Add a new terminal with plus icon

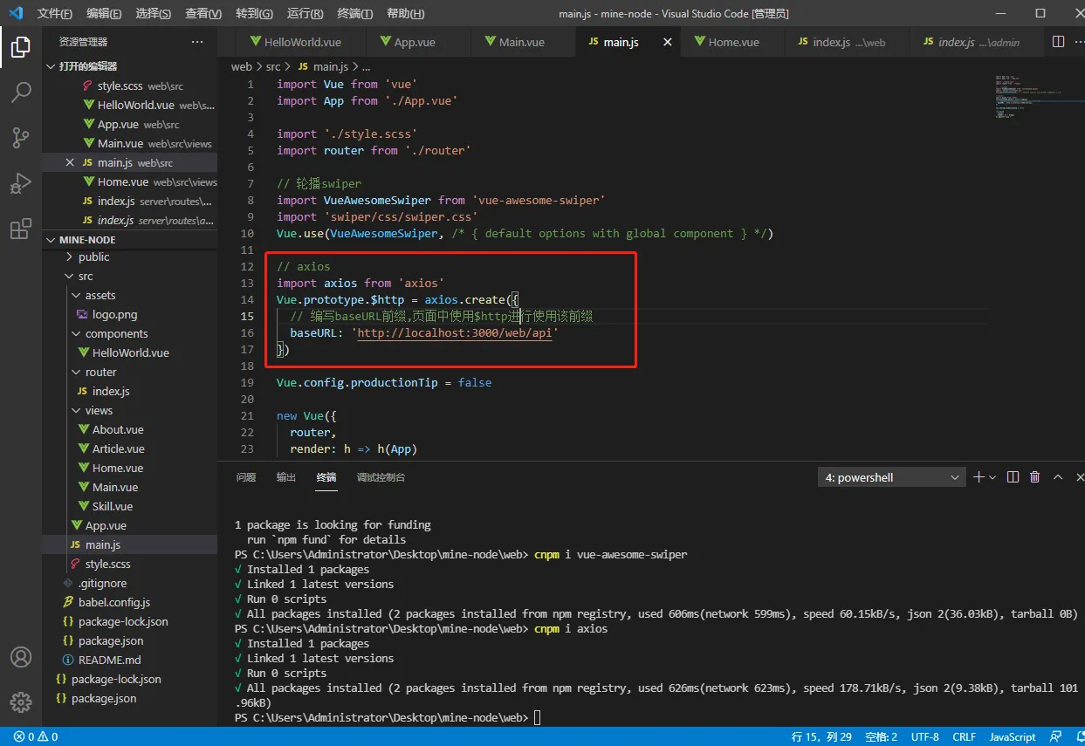point(979,477)
